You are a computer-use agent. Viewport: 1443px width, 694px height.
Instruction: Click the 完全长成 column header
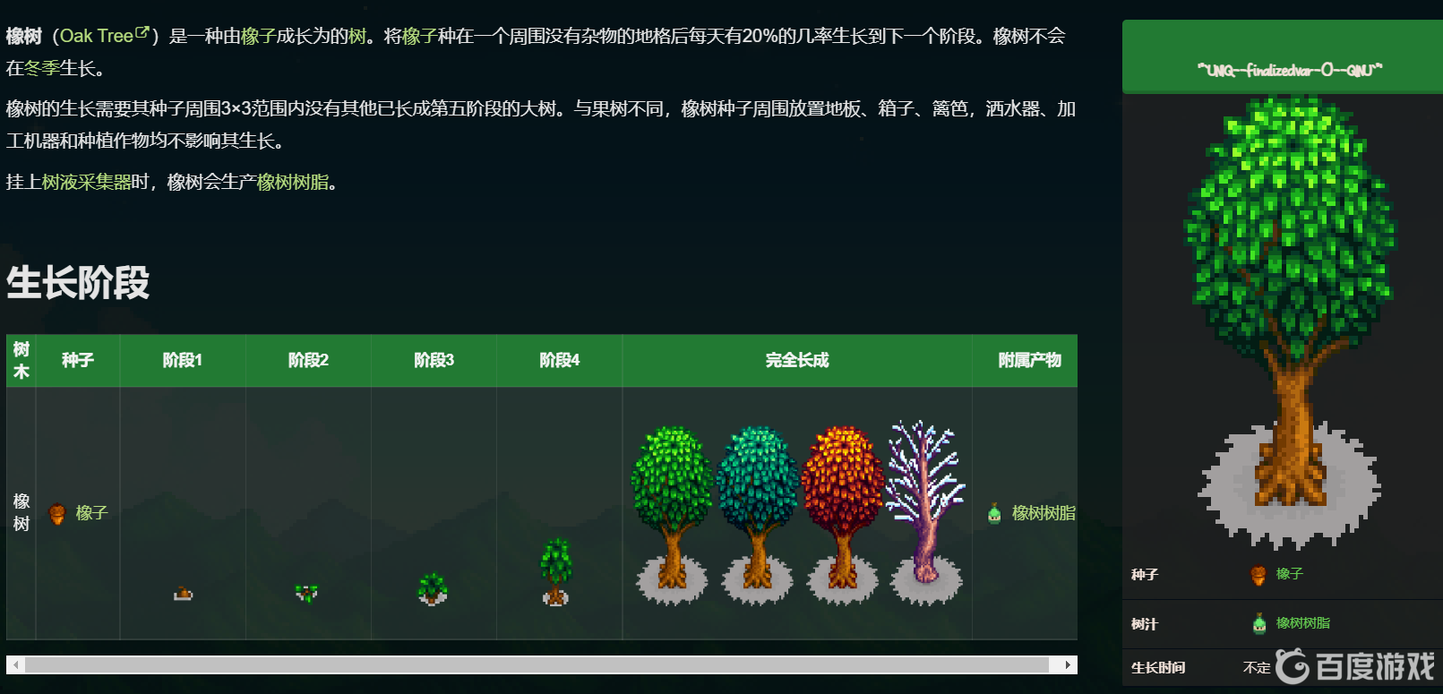click(x=797, y=360)
